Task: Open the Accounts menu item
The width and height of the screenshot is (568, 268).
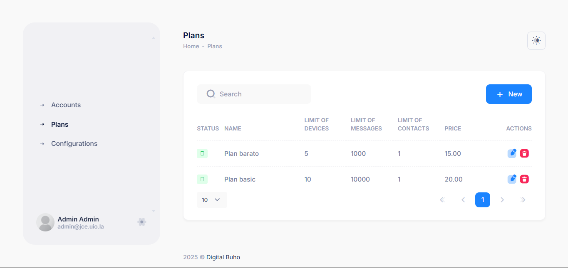Action: [66, 105]
